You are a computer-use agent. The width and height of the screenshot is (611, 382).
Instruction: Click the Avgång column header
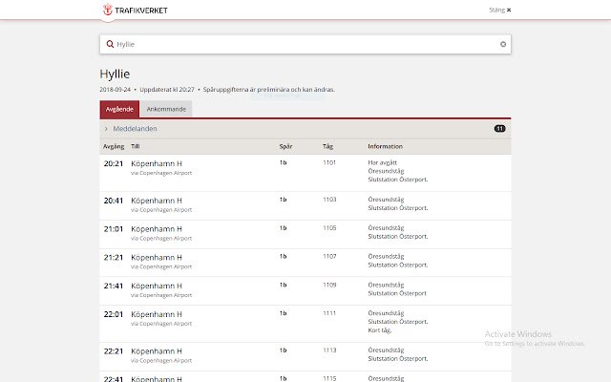(x=114, y=146)
